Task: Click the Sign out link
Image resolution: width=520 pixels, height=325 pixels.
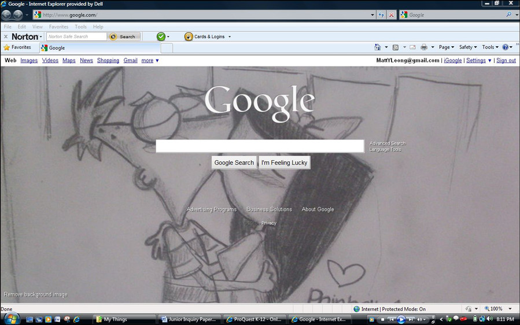Action: pos(506,60)
